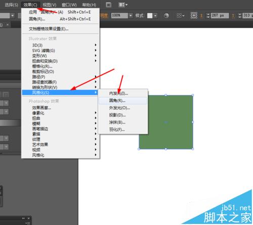The height and width of the screenshot is (225, 253).
Task: Click the transform reference point grid icon
Action: coord(194,15)
